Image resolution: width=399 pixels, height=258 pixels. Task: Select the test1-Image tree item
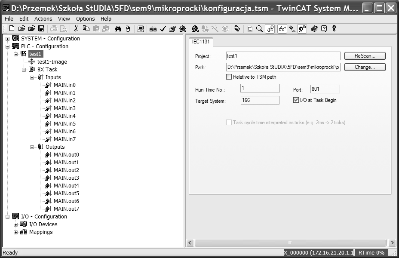pyautogui.click(x=52, y=62)
